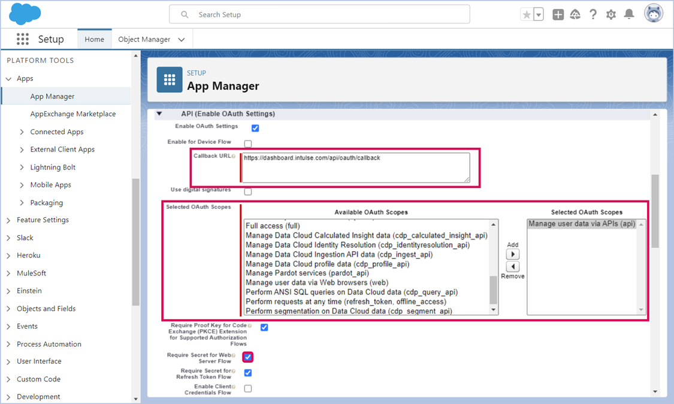Open the Help question mark icon

click(x=593, y=14)
